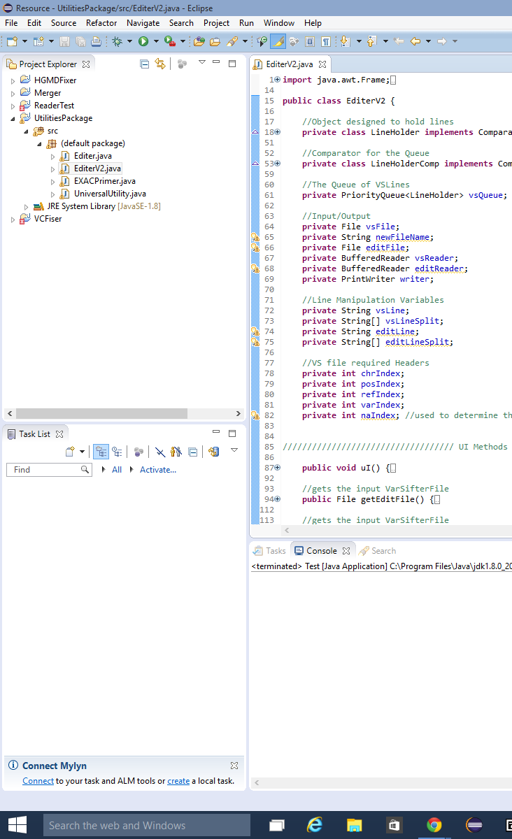Click the Previous Annotation toolbar icon
This screenshot has height=839, width=512.
point(371,41)
